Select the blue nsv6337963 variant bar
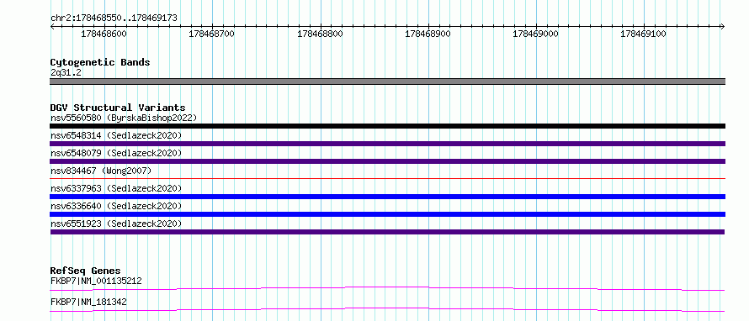Image resolution: width=749 pixels, height=321 pixels. [387, 197]
